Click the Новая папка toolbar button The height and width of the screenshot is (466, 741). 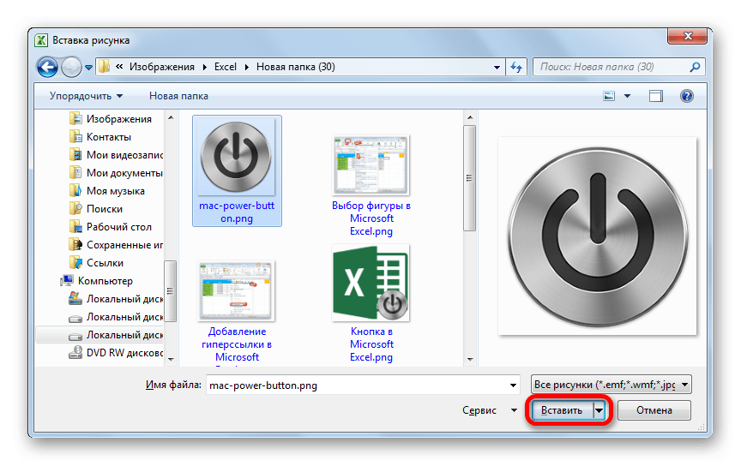coord(178,96)
